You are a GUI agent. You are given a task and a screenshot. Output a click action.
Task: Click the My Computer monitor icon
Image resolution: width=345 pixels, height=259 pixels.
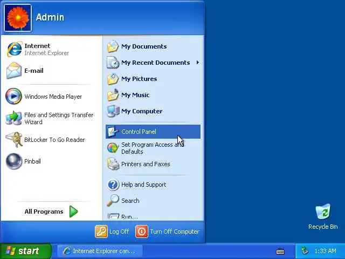click(x=113, y=111)
